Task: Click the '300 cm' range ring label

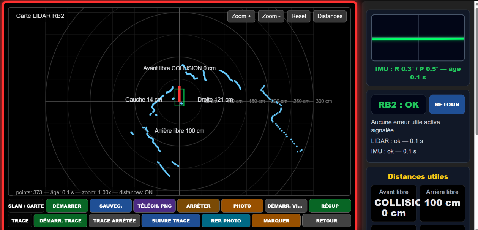Action: [324, 101]
